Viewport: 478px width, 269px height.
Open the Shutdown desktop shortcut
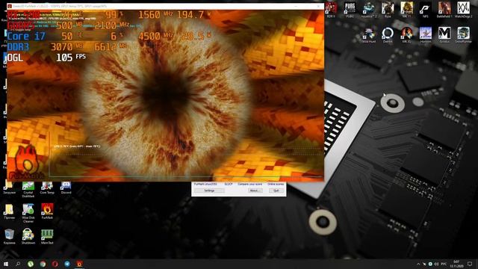[x=28, y=236]
